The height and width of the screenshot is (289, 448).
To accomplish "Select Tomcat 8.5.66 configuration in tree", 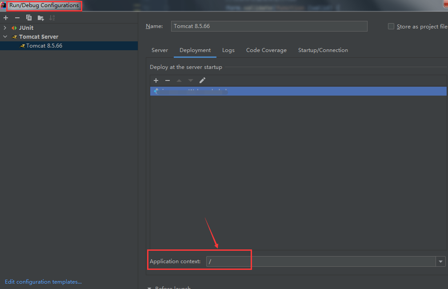I will (69, 46).
